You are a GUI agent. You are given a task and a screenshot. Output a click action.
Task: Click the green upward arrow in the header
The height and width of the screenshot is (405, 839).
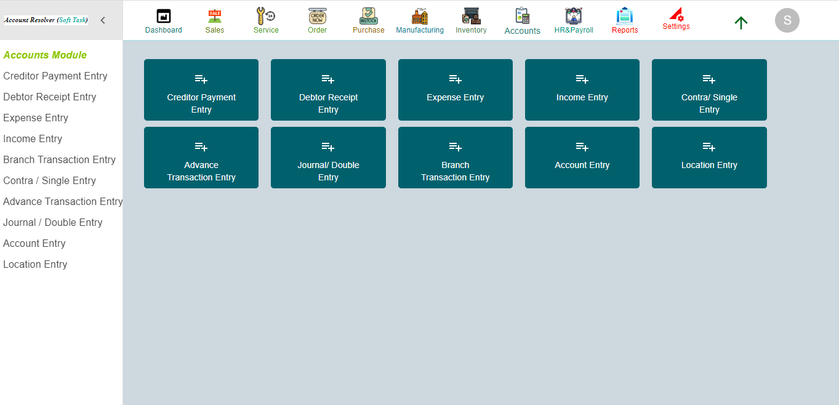[741, 22]
